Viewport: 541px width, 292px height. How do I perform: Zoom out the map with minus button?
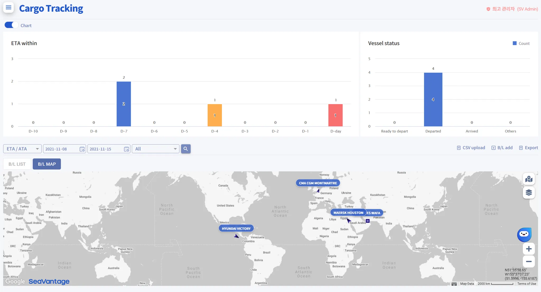click(x=529, y=262)
